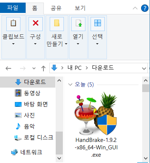Expand the chevron after 내 PC in path
150x163 pixels.
click(87, 68)
